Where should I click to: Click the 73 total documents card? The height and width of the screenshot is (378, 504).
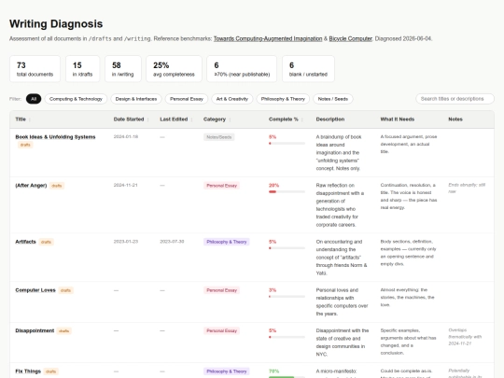(35, 69)
